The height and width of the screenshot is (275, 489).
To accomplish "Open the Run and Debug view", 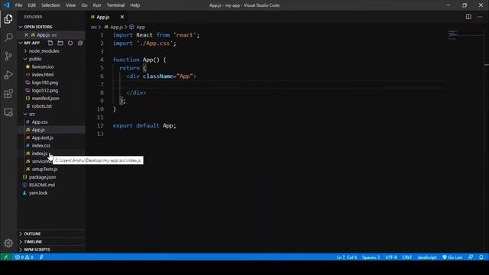I will 8,75.
